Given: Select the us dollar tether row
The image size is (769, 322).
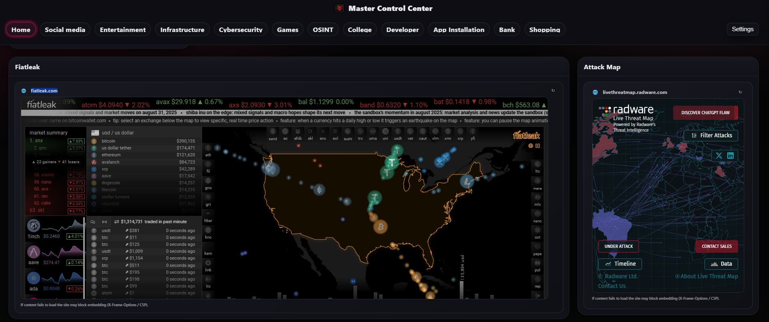Looking at the screenshot, I should click(144, 148).
